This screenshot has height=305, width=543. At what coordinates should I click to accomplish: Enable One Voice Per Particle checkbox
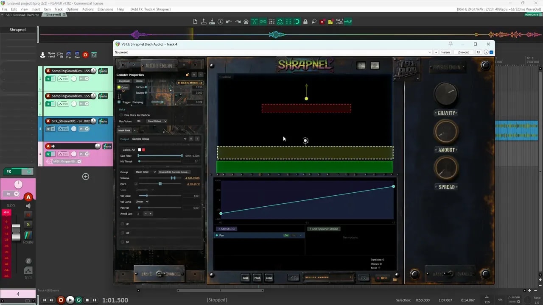[121, 115]
